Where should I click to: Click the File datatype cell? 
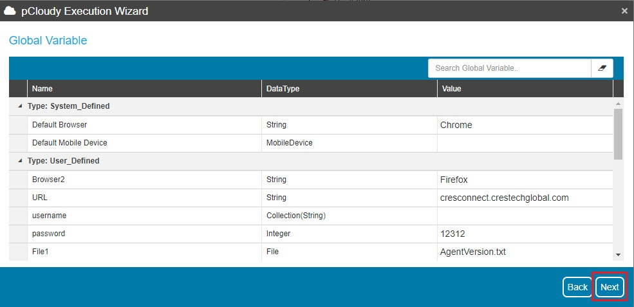[x=350, y=252]
